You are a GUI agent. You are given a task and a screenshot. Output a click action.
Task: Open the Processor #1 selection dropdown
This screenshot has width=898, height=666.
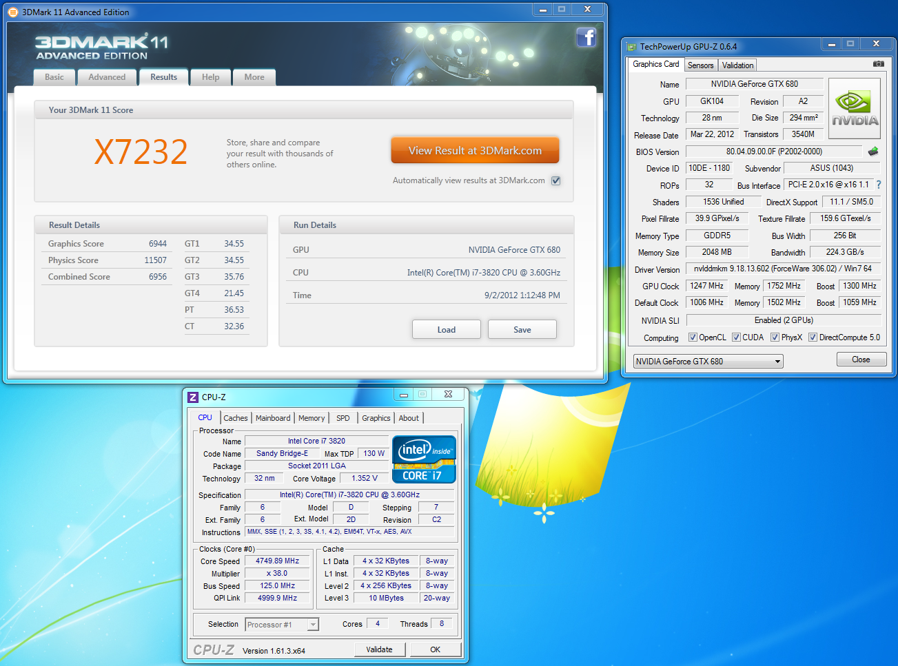tap(282, 625)
